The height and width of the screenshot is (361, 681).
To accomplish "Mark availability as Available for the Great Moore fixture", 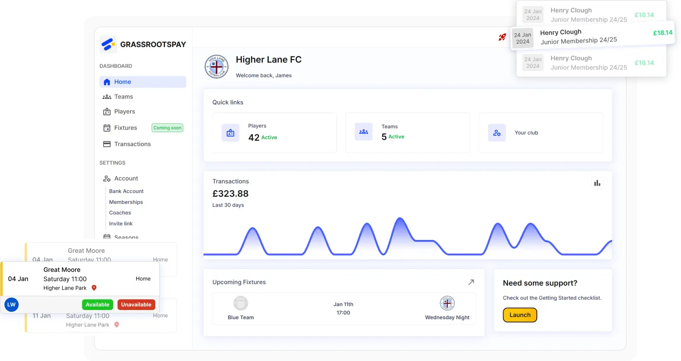I will coord(98,305).
